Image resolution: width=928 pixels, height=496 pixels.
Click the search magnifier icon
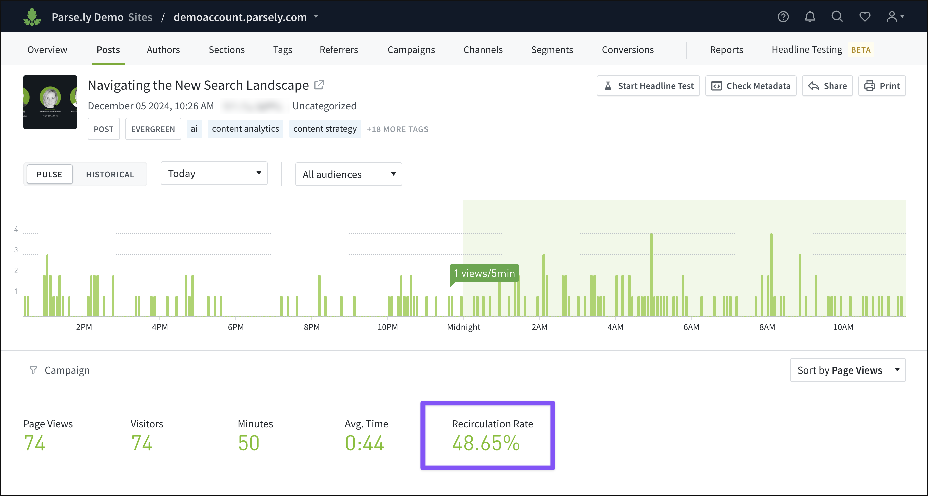tap(837, 17)
